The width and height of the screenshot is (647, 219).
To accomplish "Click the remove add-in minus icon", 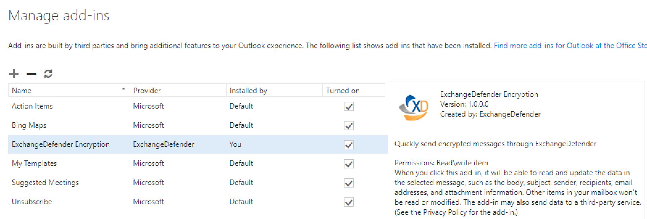I will pos(31,74).
